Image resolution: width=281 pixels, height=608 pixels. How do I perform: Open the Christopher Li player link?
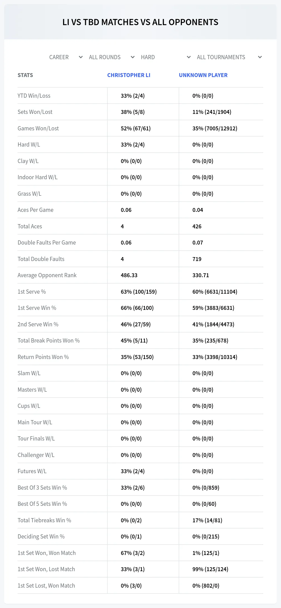click(x=129, y=75)
